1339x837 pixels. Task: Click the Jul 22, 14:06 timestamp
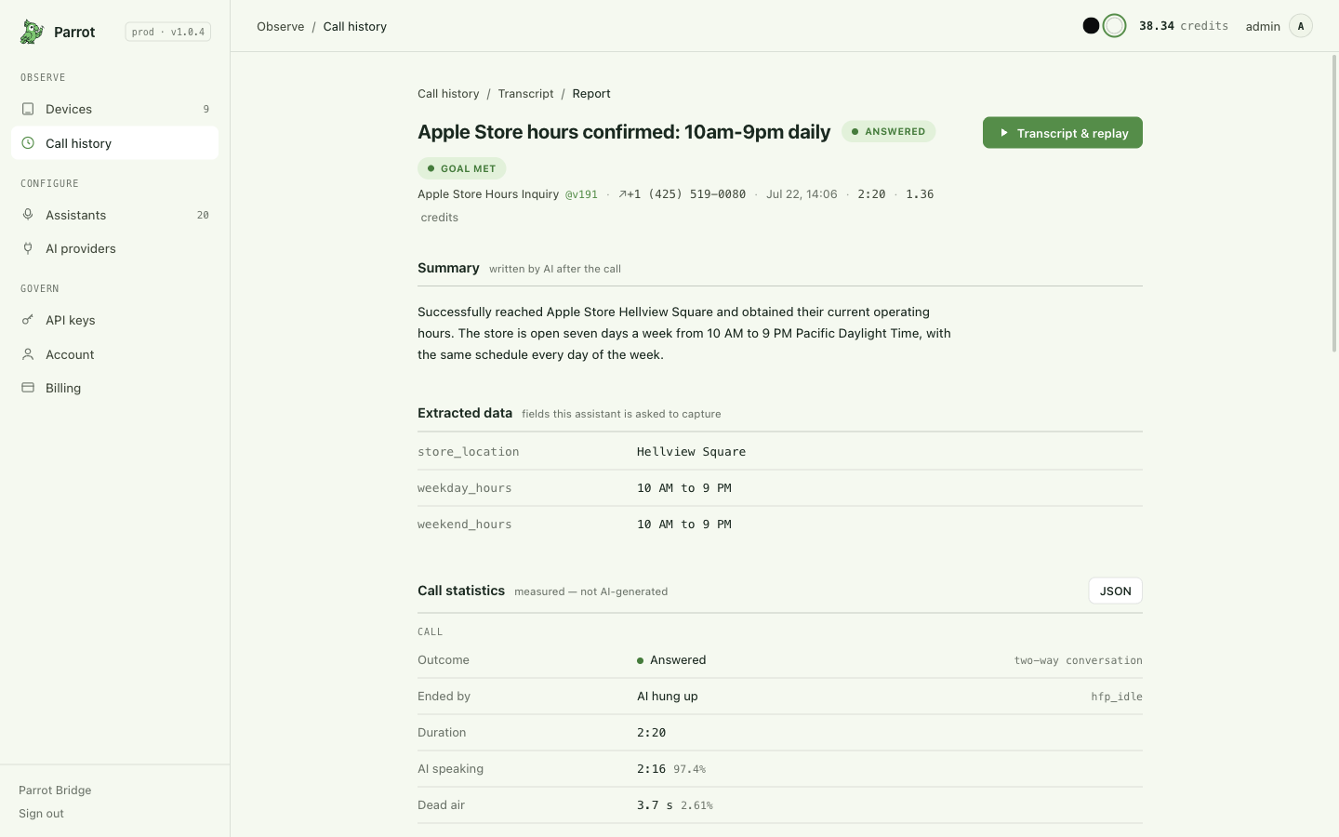coord(802,194)
